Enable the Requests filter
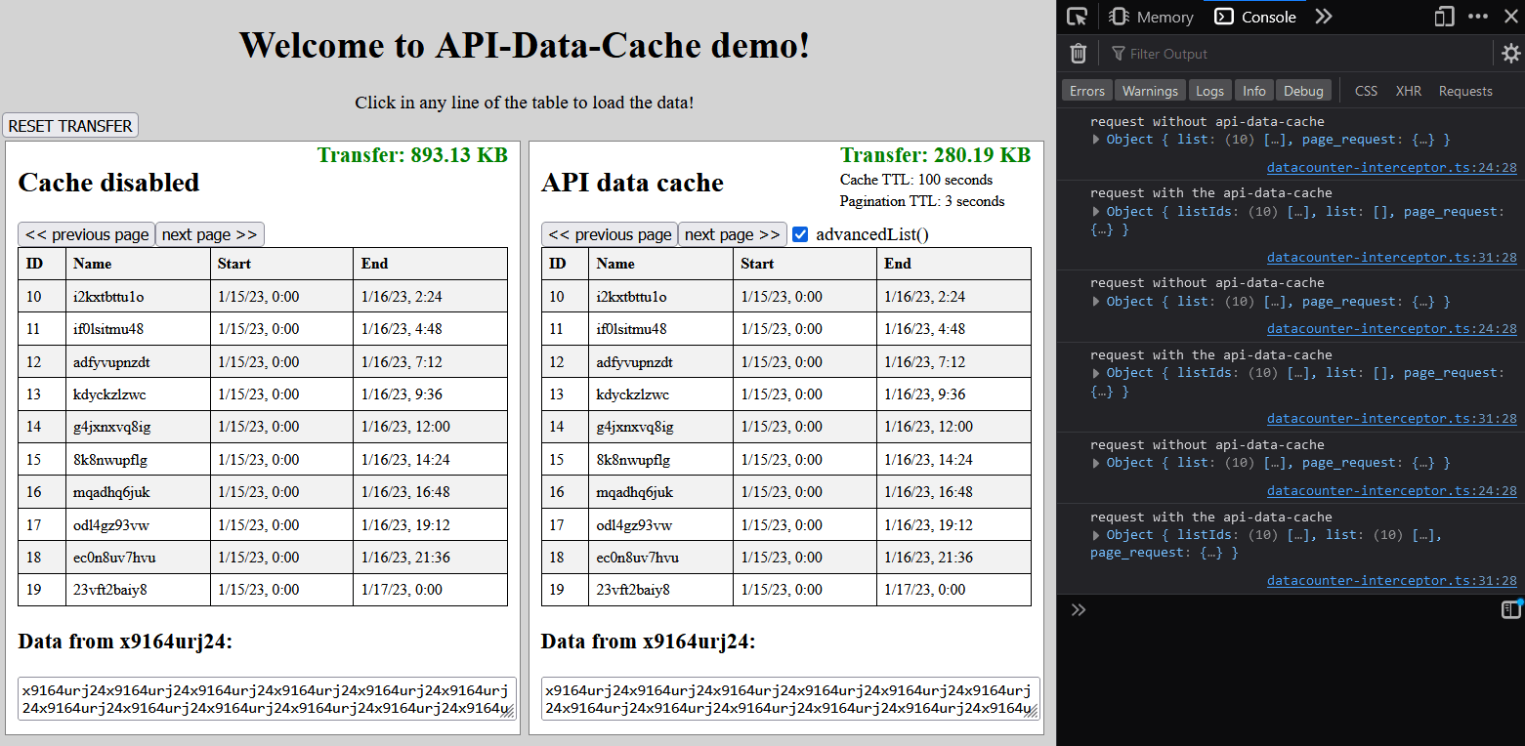The image size is (1525, 746). [x=1465, y=91]
